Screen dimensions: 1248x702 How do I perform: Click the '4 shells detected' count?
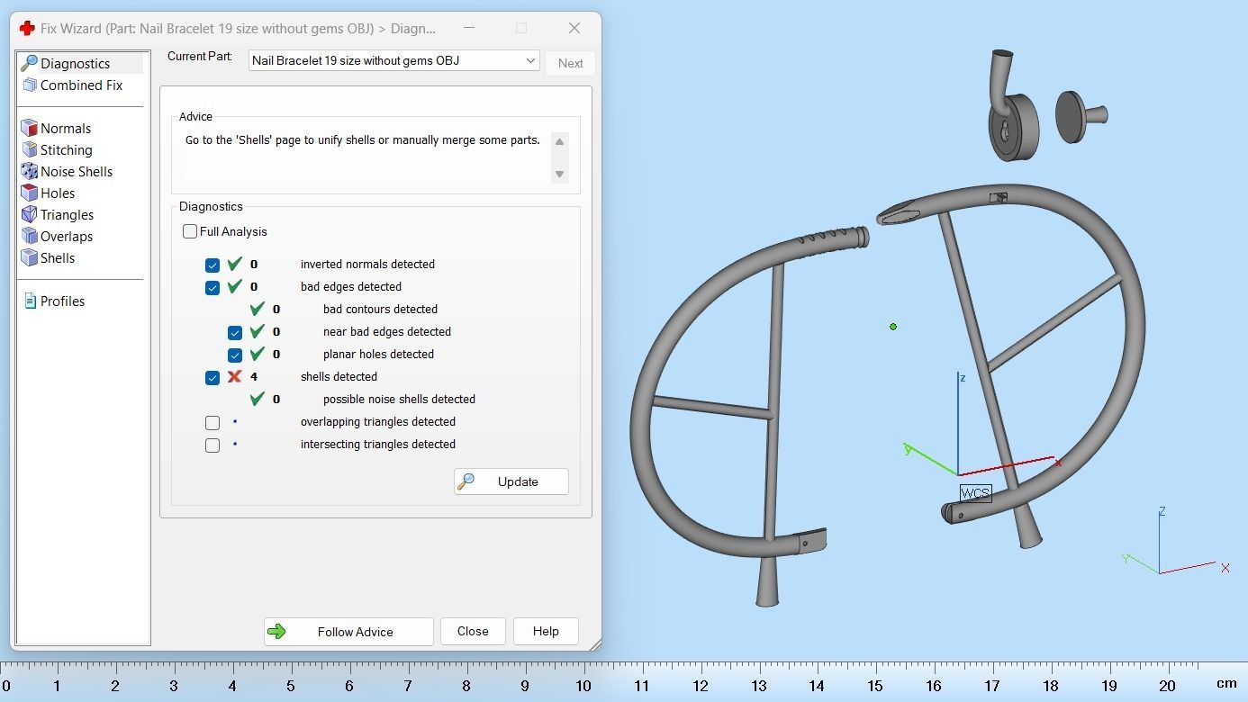(254, 376)
